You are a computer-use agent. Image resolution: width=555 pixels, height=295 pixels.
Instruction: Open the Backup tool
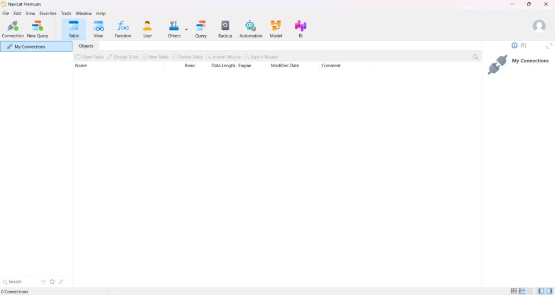225,29
